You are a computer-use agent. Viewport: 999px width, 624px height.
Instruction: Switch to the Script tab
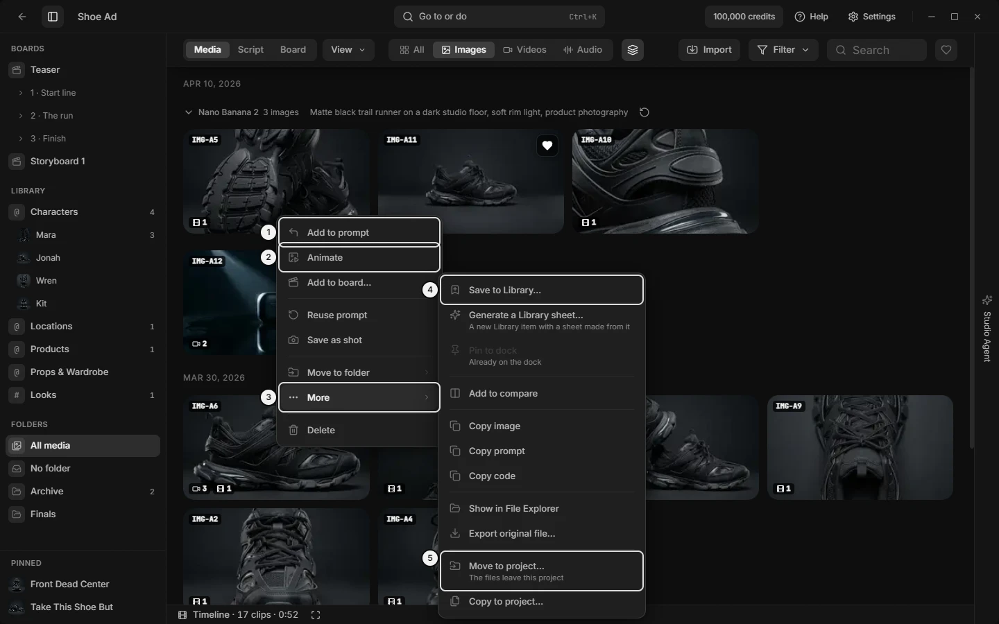(250, 50)
